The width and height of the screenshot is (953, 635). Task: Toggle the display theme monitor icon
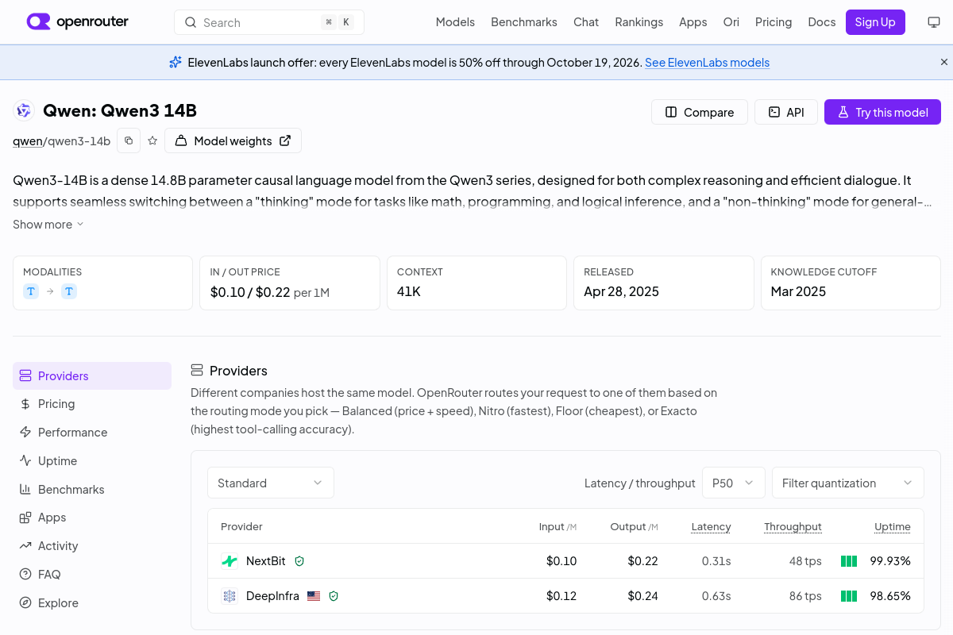click(x=934, y=22)
